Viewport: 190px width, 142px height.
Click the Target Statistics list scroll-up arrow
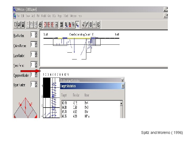(x=121, y=103)
